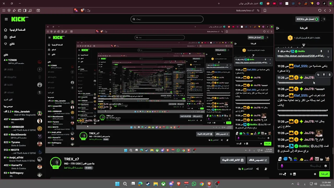This screenshot has width=334, height=188.
Task: Open the music playlist icon in toolbar
Action: tap(30, 10)
